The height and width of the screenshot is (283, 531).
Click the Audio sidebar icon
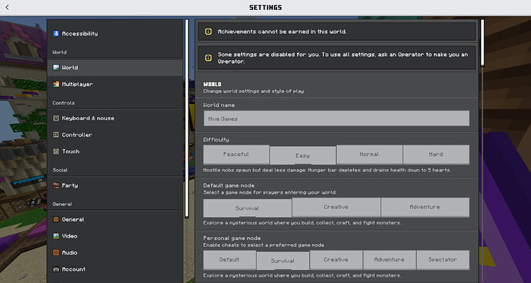56,252
